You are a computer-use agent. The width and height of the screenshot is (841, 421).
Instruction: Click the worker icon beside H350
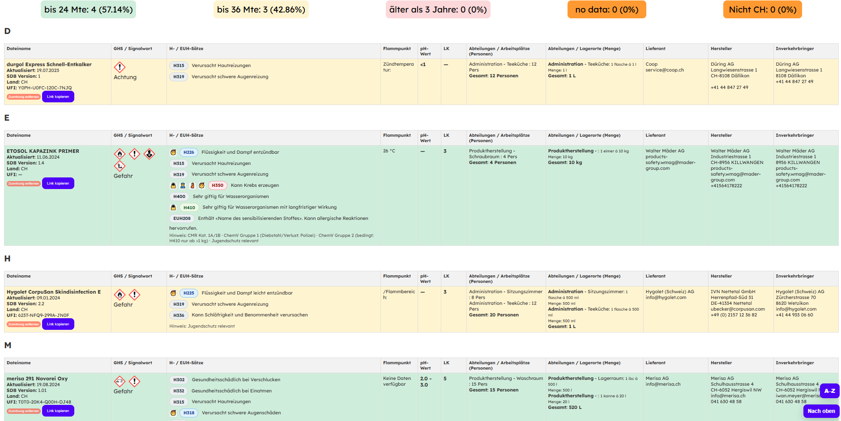tap(183, 185)
